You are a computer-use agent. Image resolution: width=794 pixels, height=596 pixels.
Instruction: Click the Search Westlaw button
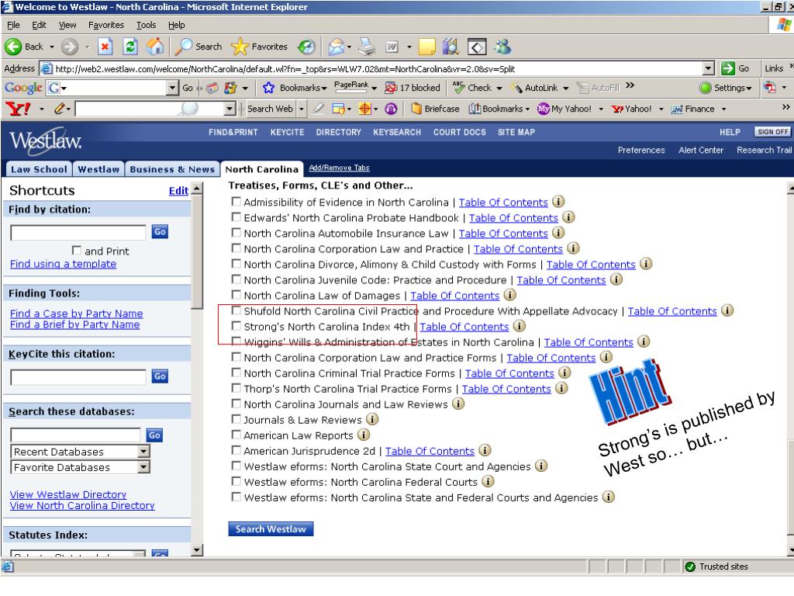tap(271, 528)
